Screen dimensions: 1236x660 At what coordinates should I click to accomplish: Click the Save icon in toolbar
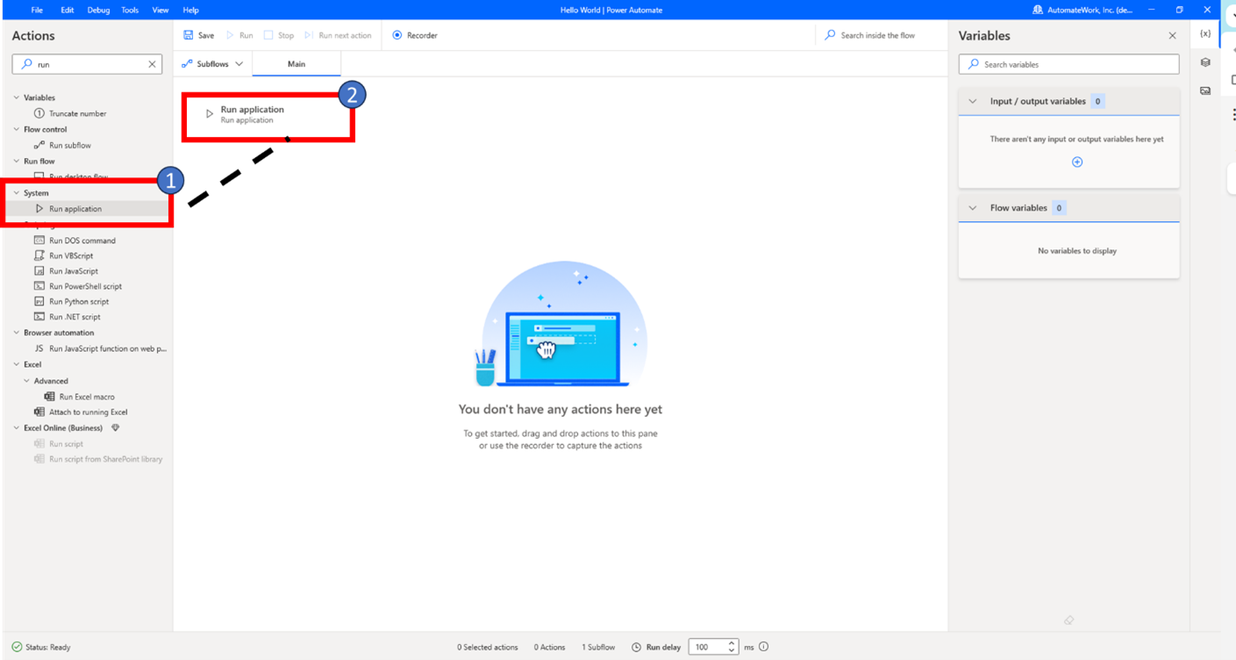click(x=188, y=35)
